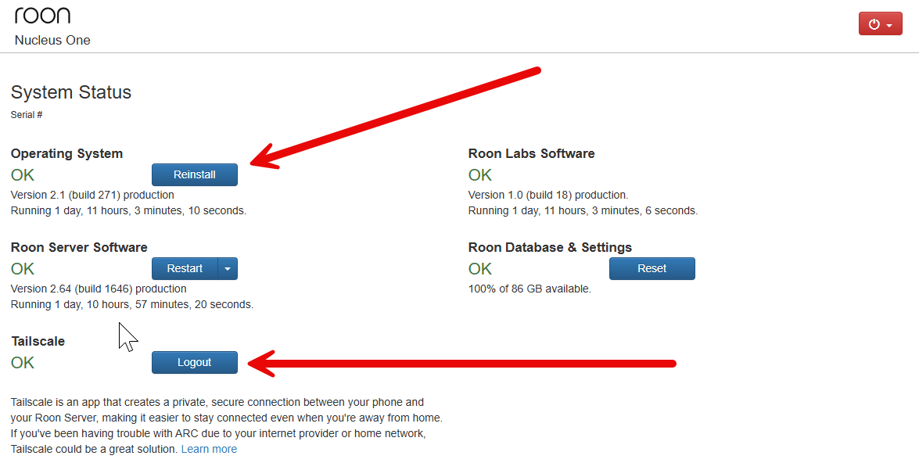Viewport: 919px width, 470px height.
Task: Click the 100% of 86 GB available text
Action: click(x=530, y=289)
